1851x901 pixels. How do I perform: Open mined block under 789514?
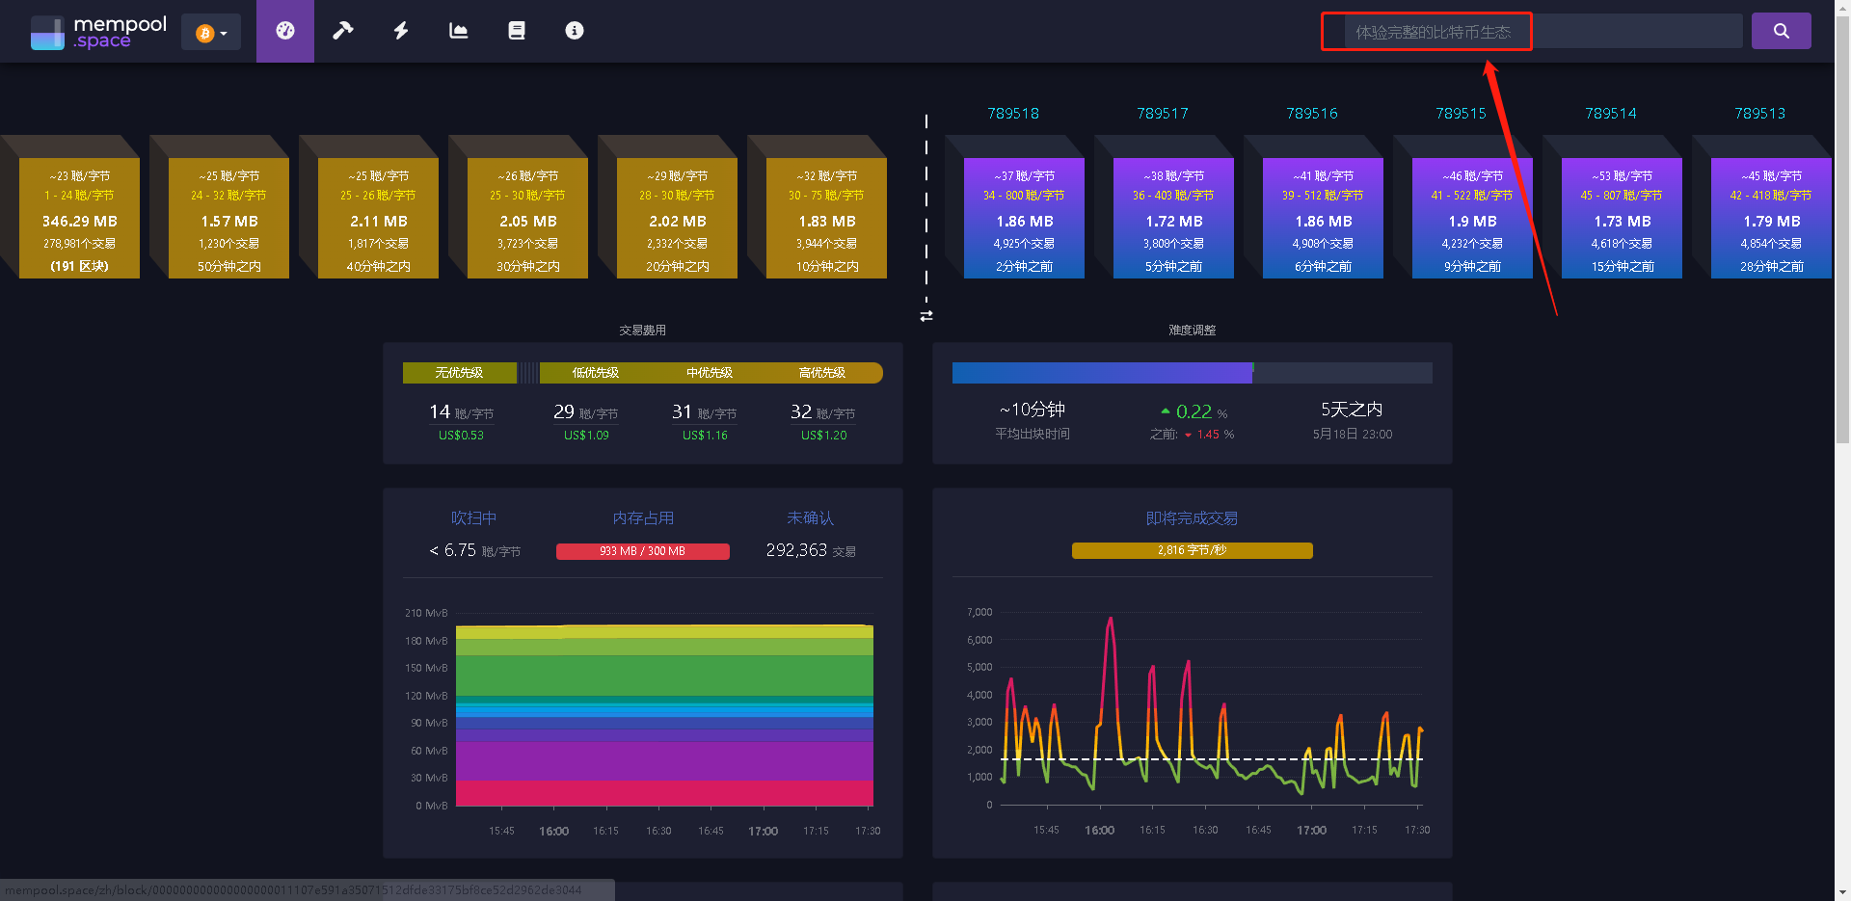click(1622, 218)
